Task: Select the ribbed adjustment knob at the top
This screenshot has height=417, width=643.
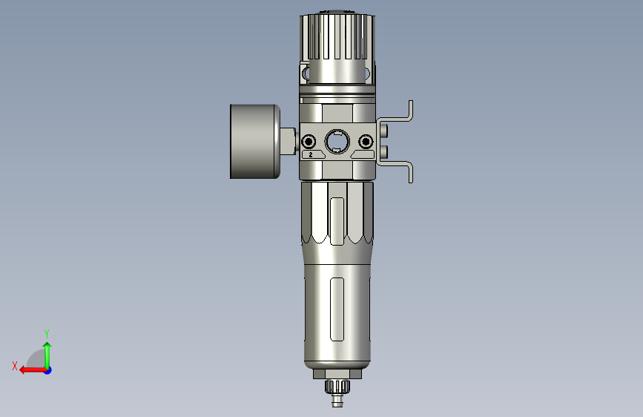Action: [x=337, y=37]
